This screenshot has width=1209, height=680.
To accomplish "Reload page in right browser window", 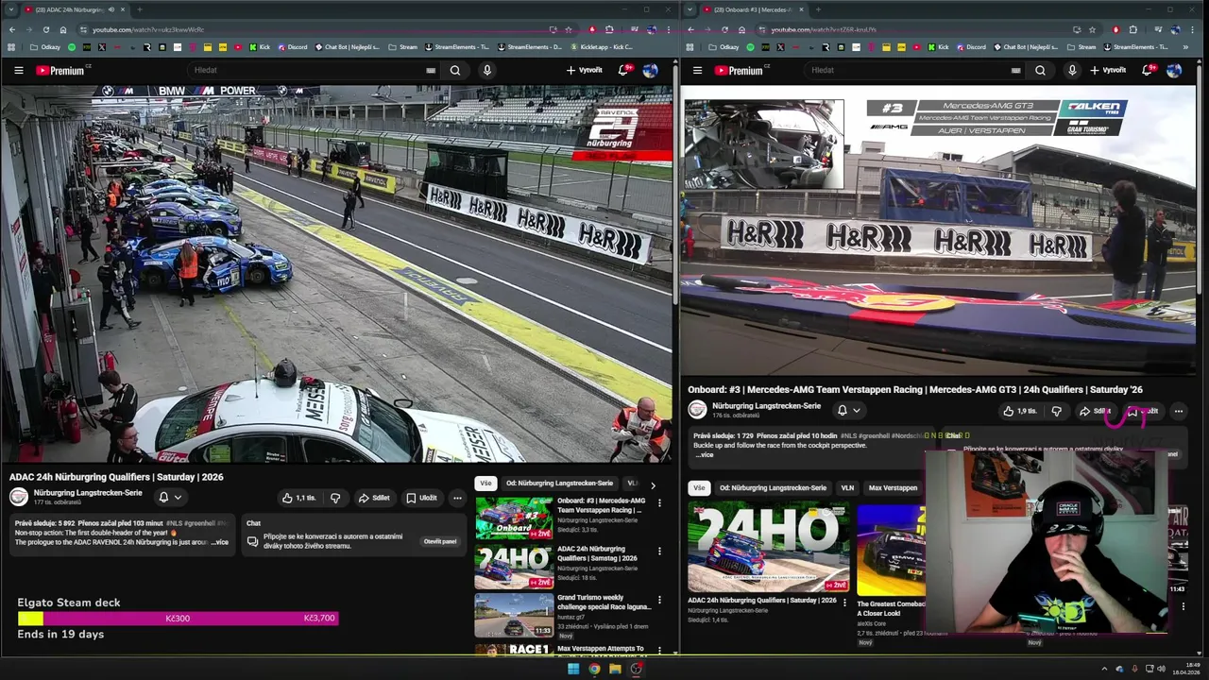I will [726, 29].
